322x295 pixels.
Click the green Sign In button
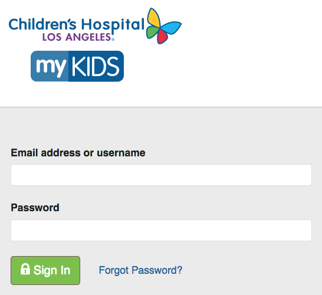pyautogui.click(x=45, y=270)
